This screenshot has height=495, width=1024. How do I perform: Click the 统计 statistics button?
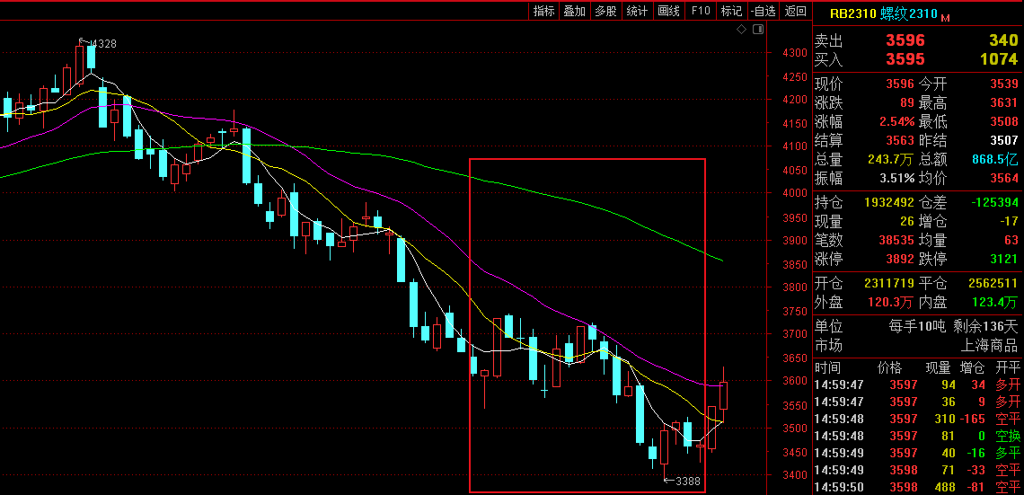(x=637, y=11)
